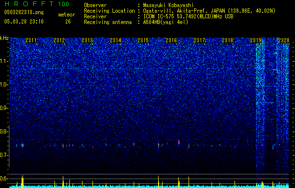The height and width of the screenshot is (188, 295).
Task: Click the red meteor echo near 2316
Action: (179, 142)
